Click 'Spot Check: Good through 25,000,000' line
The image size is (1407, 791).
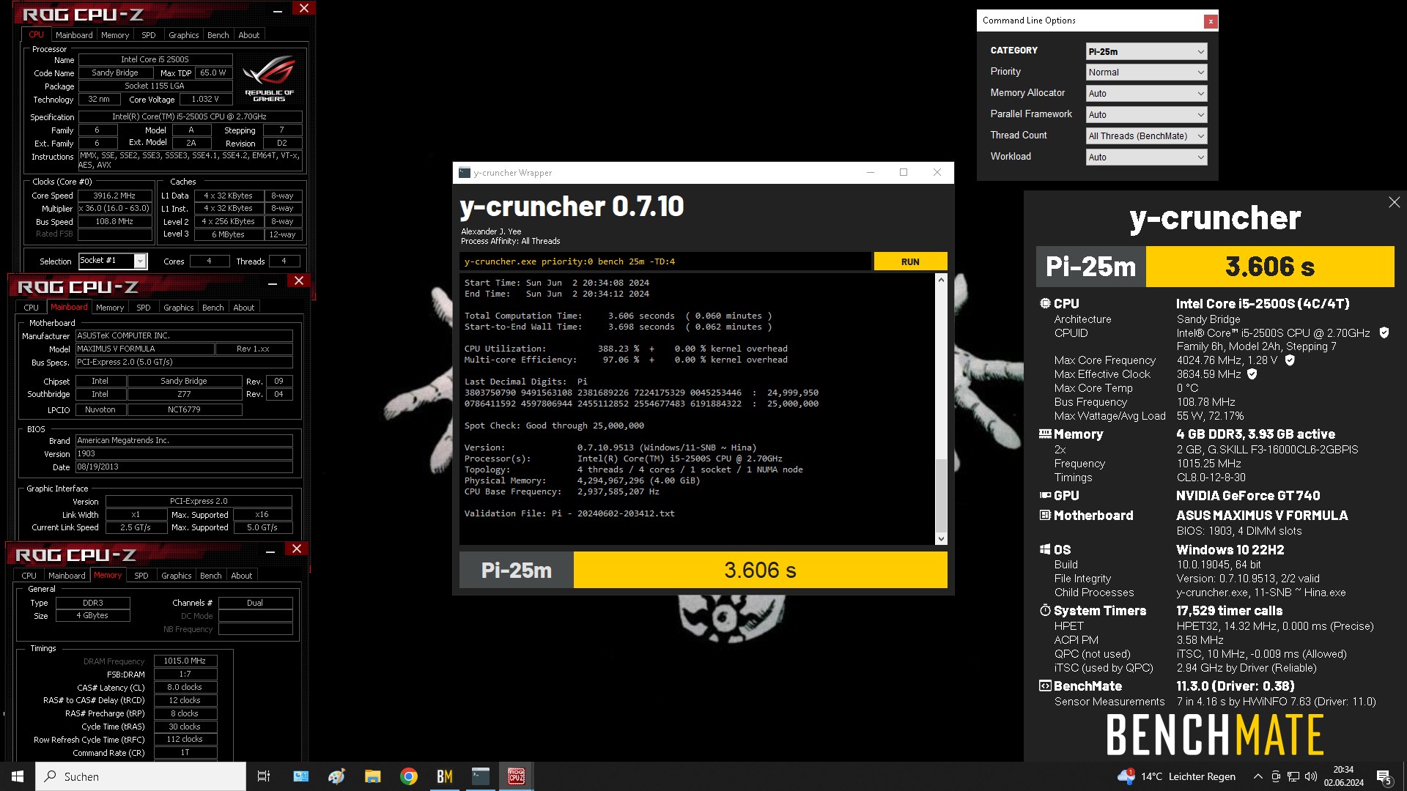(x=554, y=426)
